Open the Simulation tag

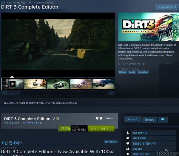tap(143, 72)
